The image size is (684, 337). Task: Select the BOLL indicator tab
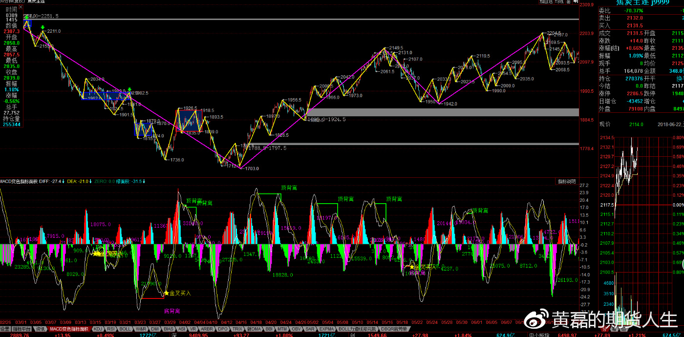point(125,329)
